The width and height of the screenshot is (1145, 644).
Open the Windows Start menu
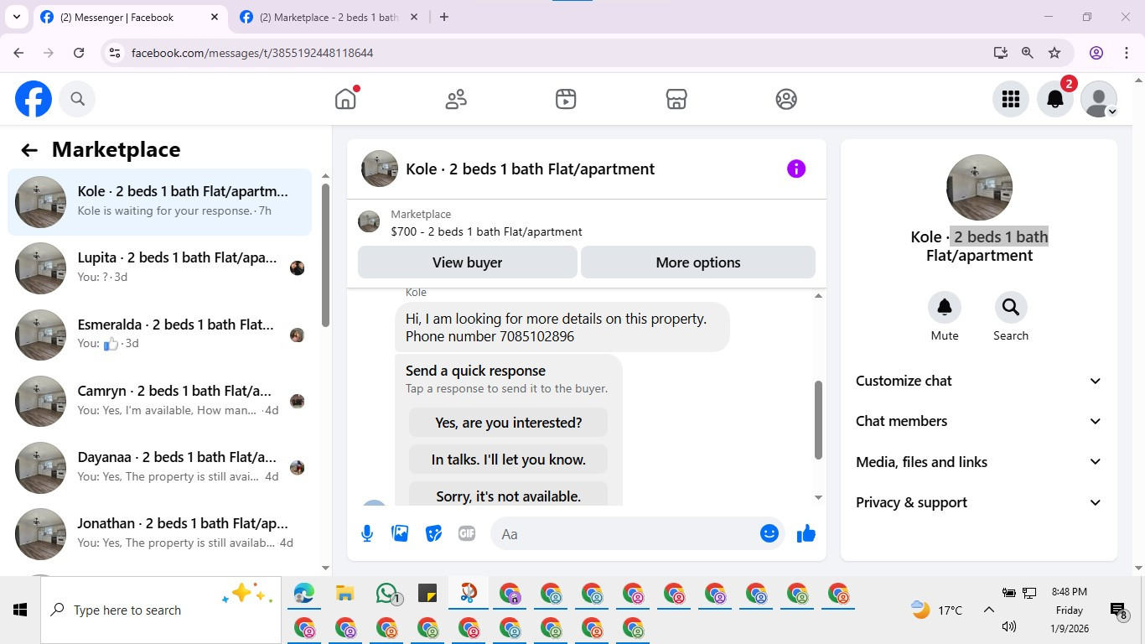(20, 610)
